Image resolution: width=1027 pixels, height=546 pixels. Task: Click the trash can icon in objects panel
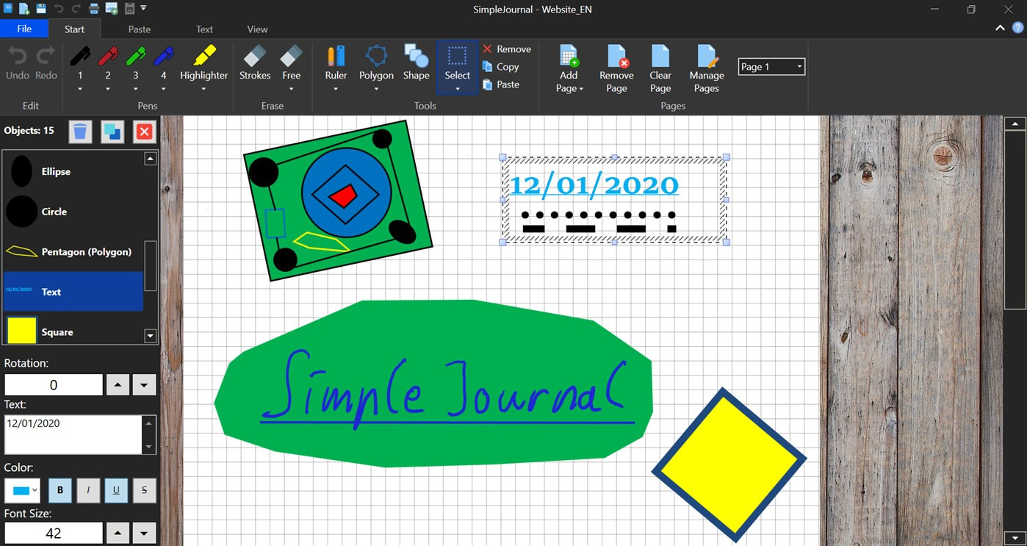(81, 132)
